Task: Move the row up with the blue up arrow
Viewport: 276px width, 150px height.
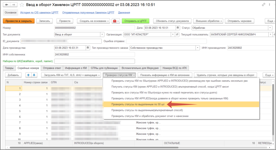Action: click(28, 75)
